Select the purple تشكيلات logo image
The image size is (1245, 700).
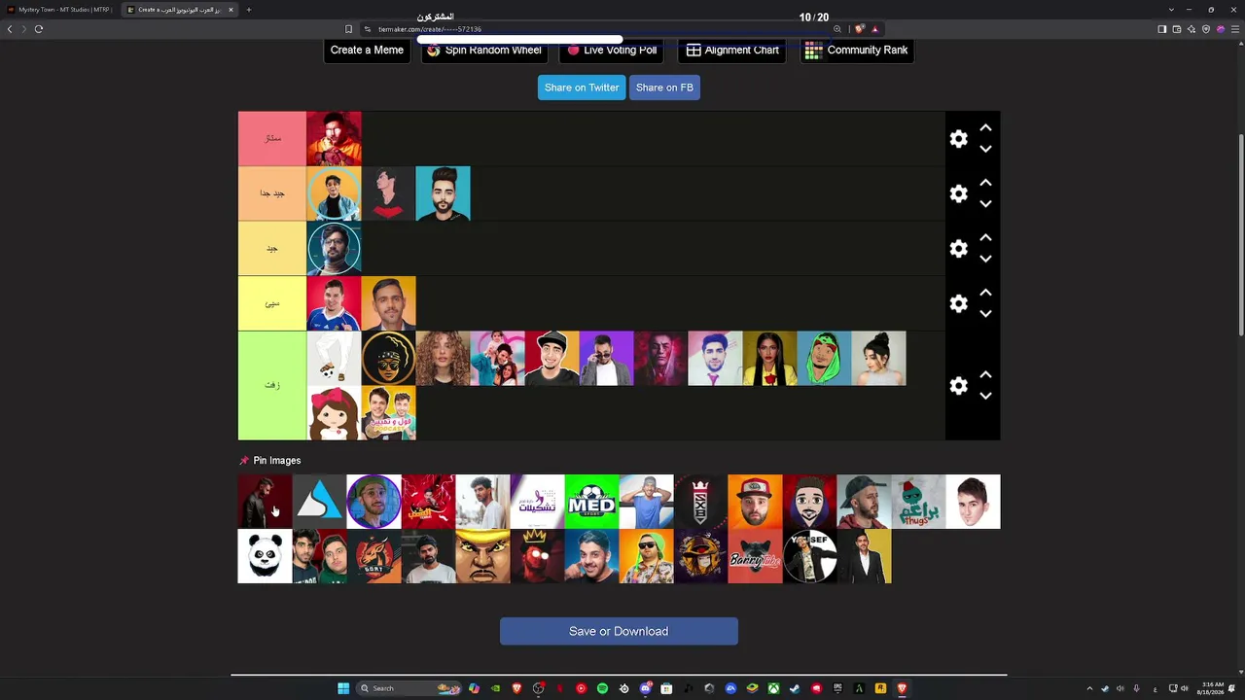pos(538,502)
